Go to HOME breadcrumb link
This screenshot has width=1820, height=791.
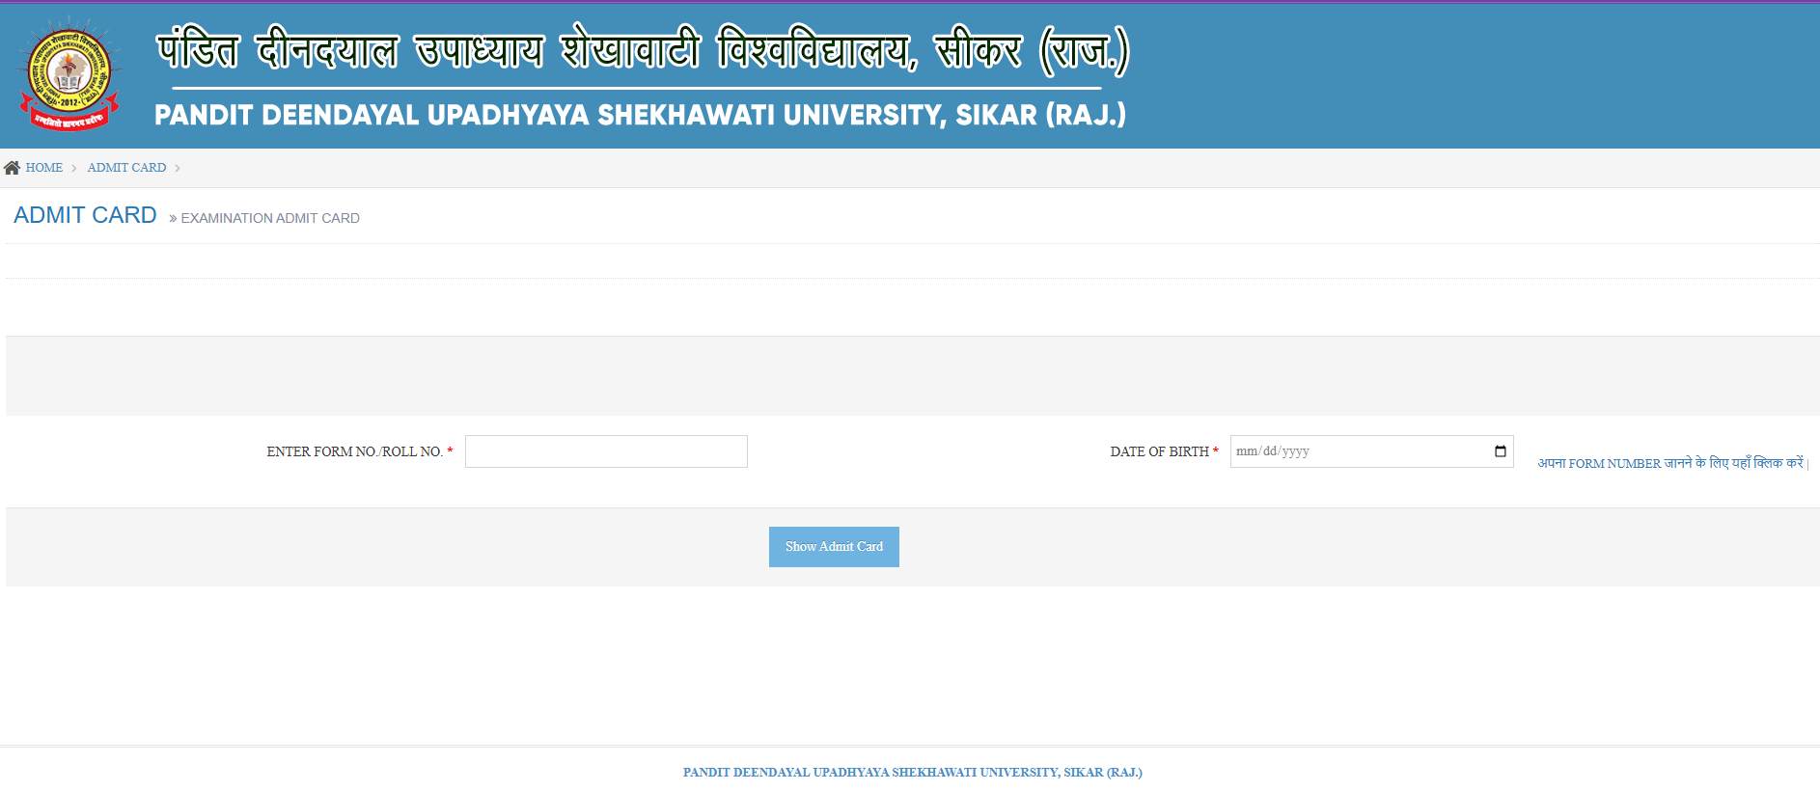click(x=44, y=168)
